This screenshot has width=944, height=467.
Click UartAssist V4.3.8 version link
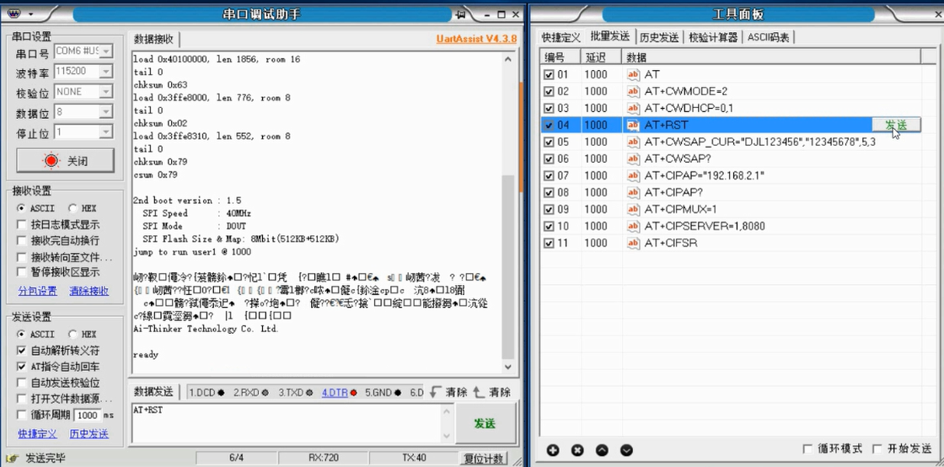[476, 39]
